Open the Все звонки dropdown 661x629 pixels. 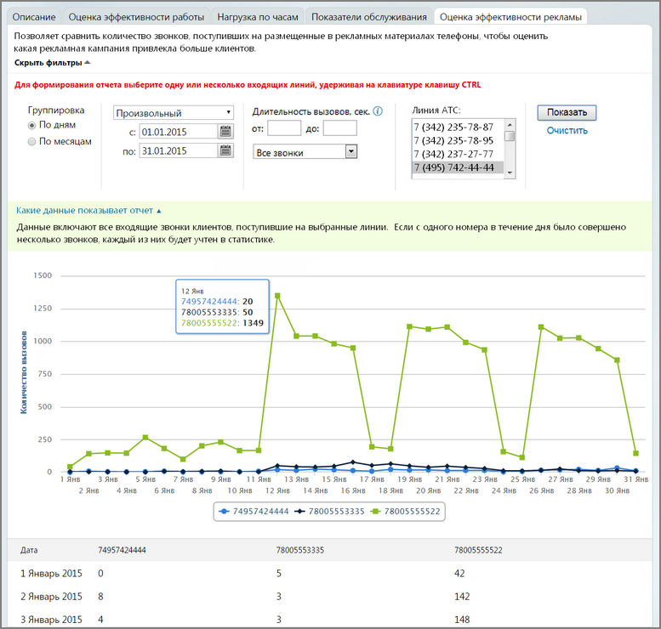[x=305, y=151]
